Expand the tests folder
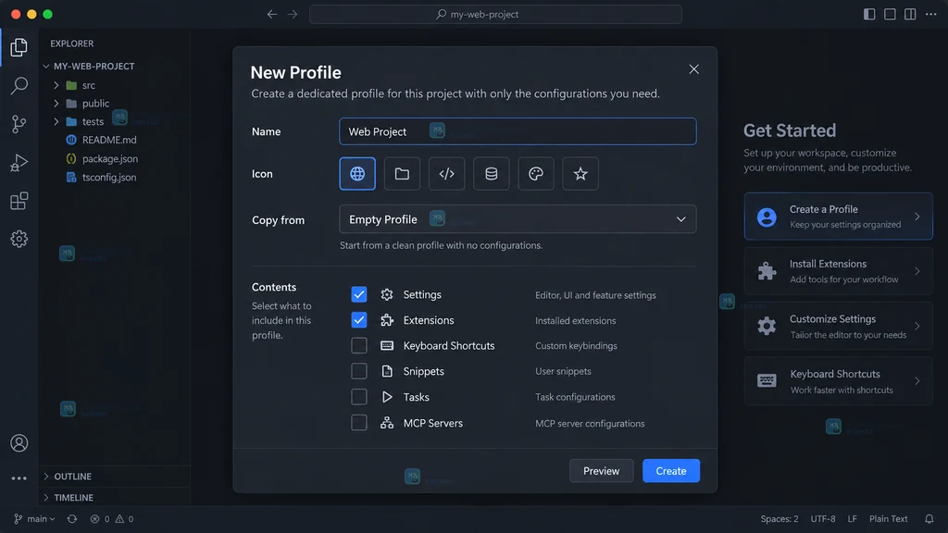Viewport: 948px width, 533px height. tap(56, 121)
